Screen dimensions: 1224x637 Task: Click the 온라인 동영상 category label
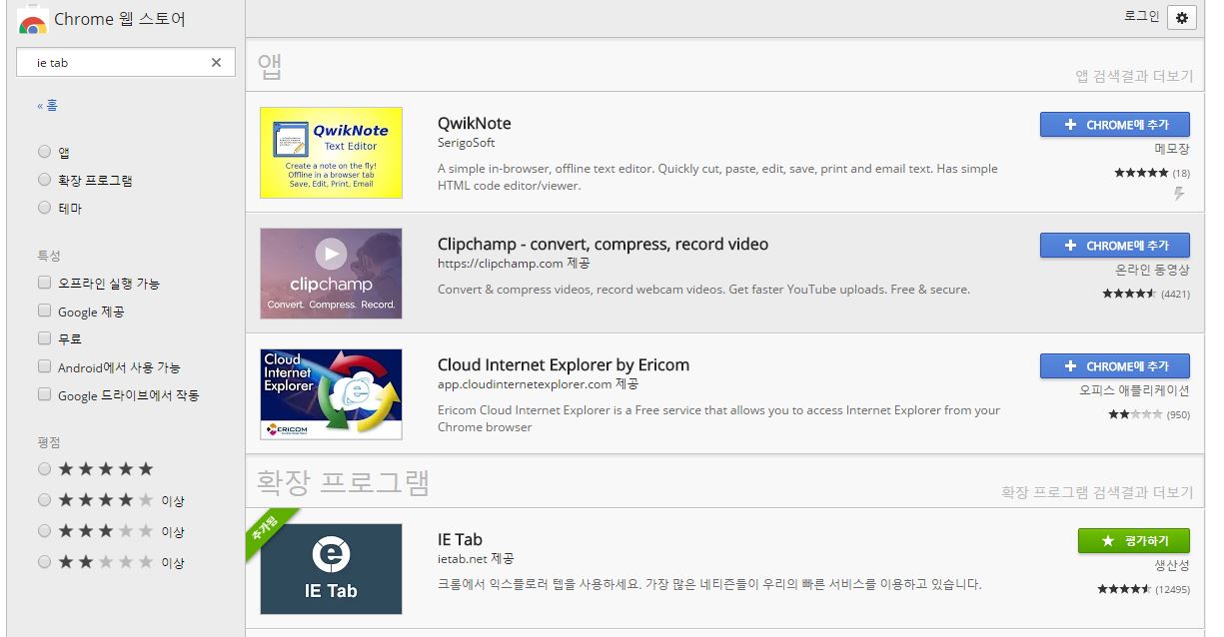click(1153, 271)
